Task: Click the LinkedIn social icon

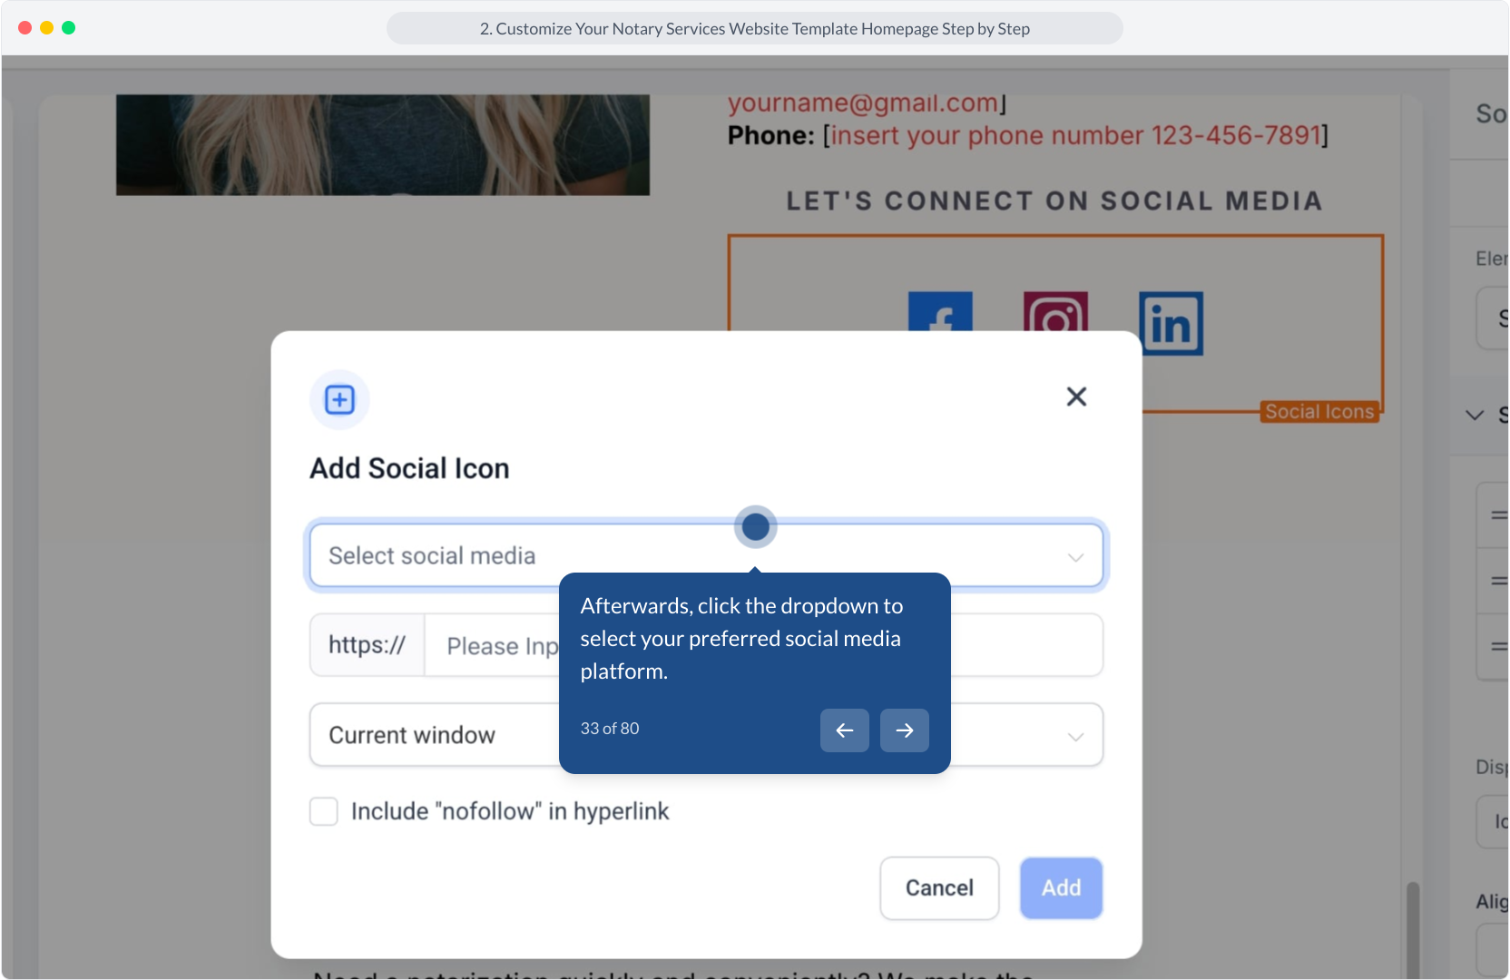Action: point(1171,323)
